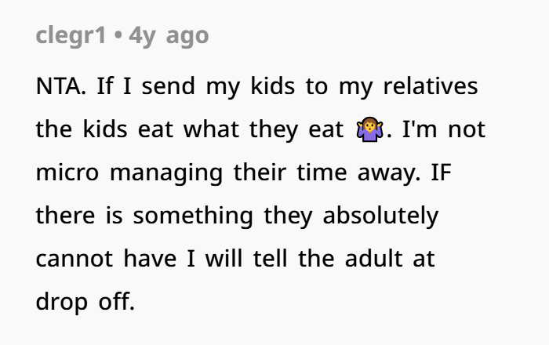
Task: Click the word "absolutely" in the comment
Action: pos(380,216)
